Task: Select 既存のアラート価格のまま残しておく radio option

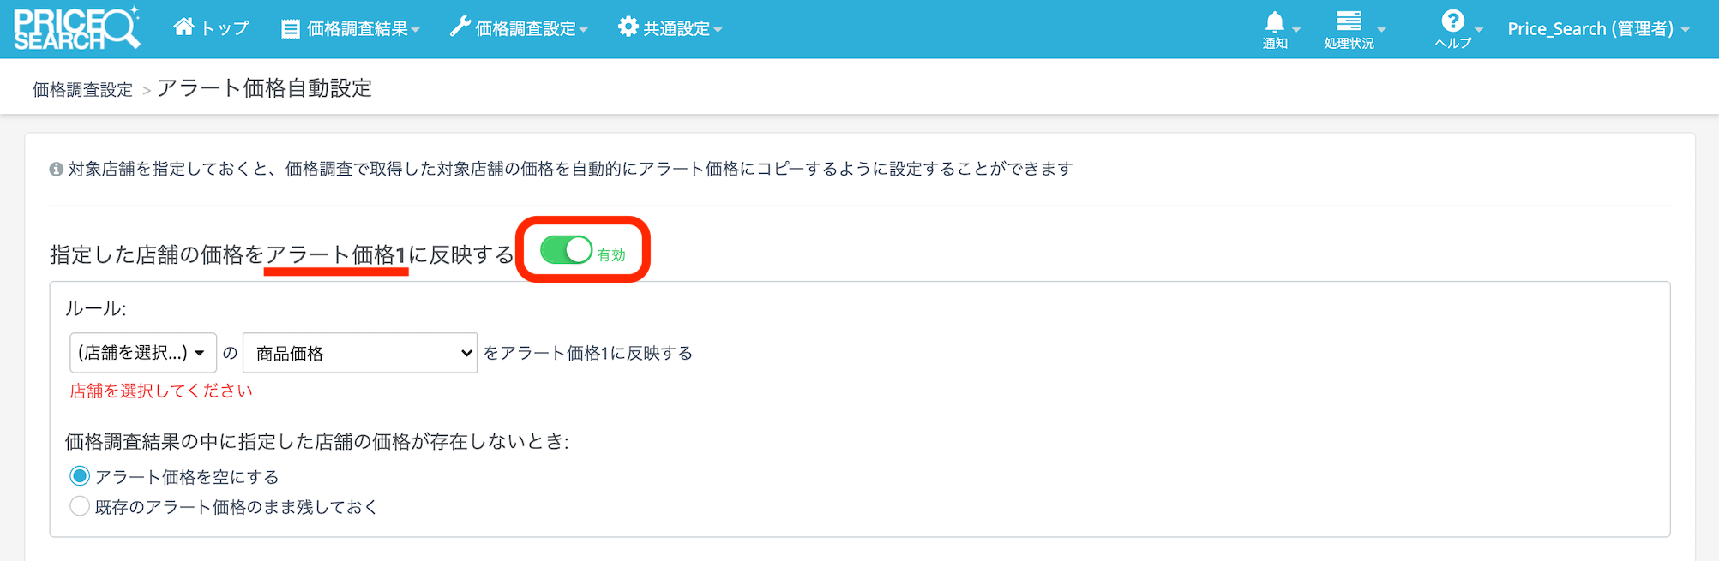Action: tap(80, 506)
